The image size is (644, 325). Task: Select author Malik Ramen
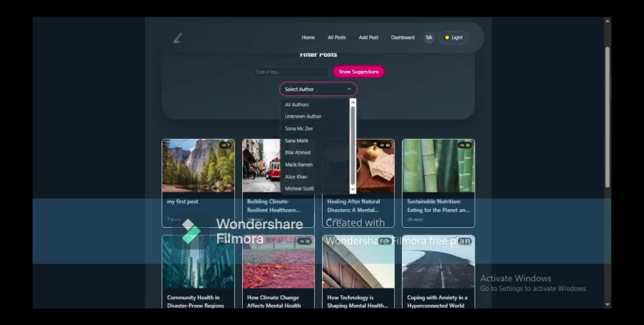pyautogui.click(x=299, y=165)
